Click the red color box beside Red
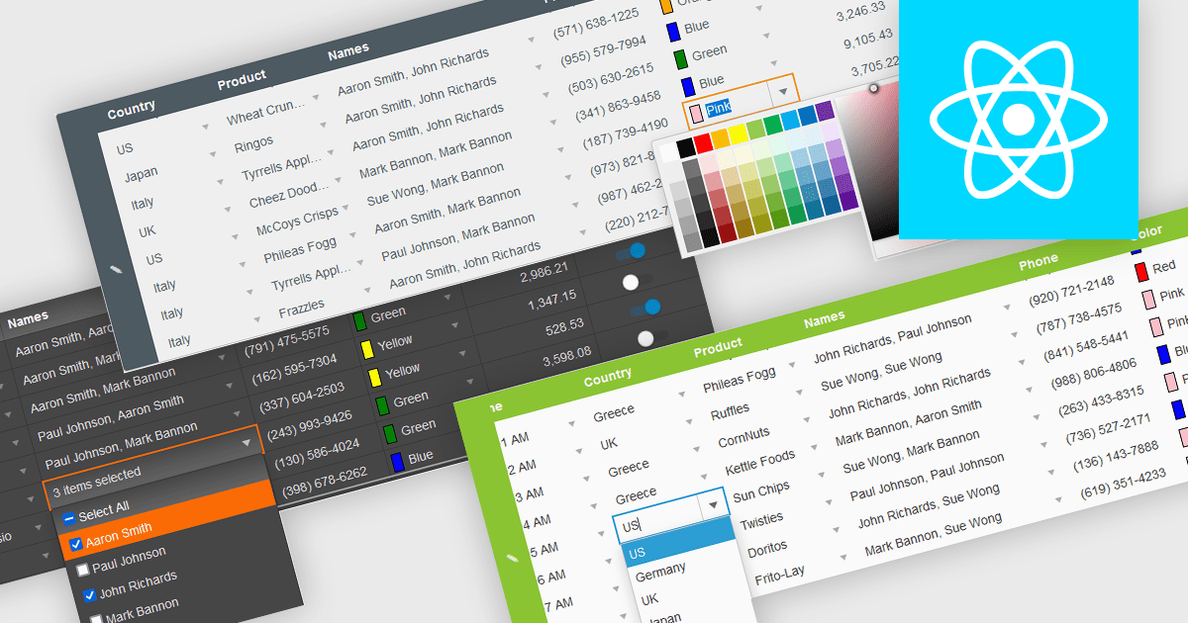Image resolution: width=1188 pixels, height=623 pixels. [x=1140, y=270]
